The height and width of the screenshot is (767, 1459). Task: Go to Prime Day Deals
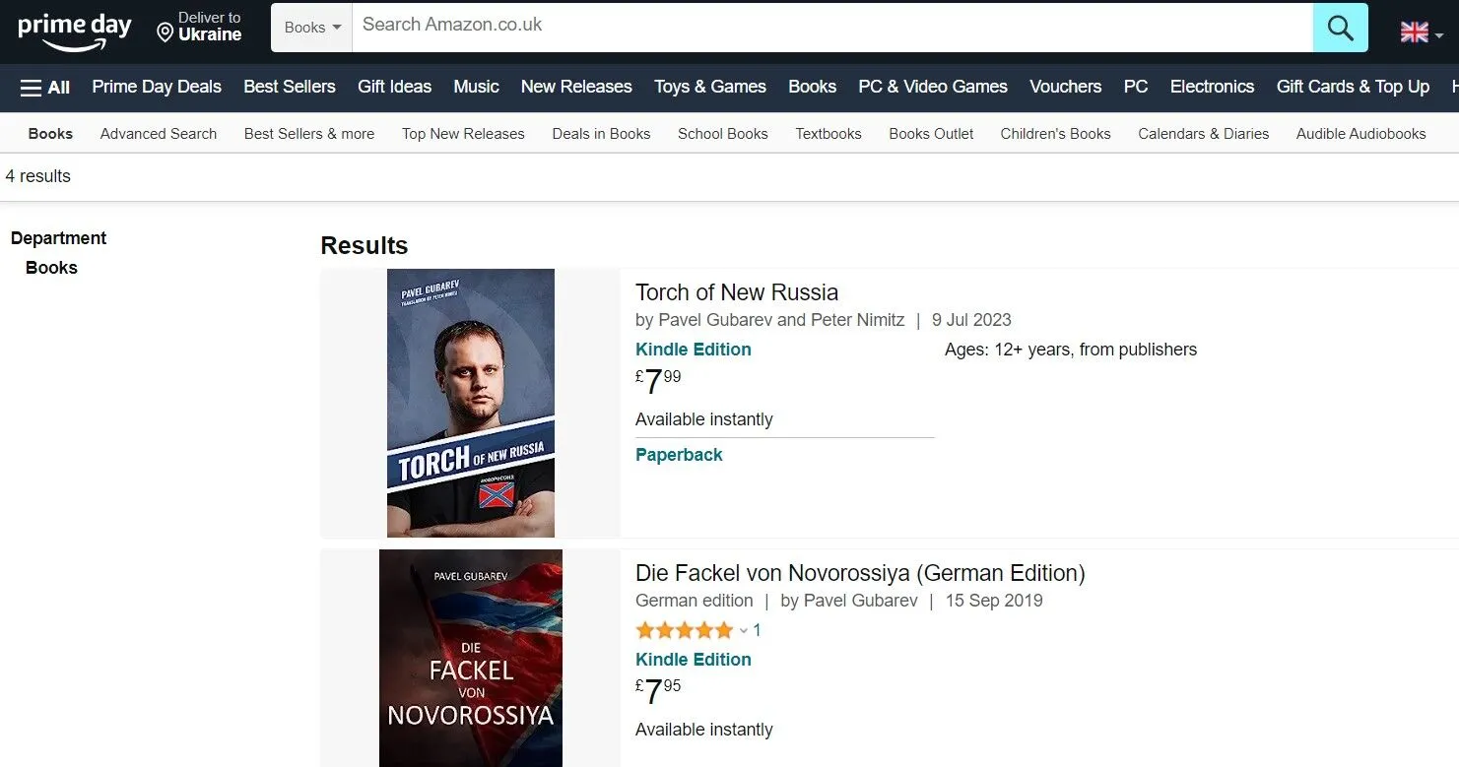pos(156,87)
